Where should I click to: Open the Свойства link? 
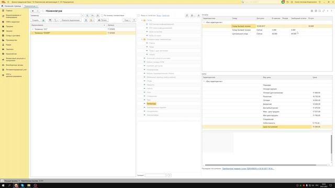pyautogui.click(x=165, y=16)
